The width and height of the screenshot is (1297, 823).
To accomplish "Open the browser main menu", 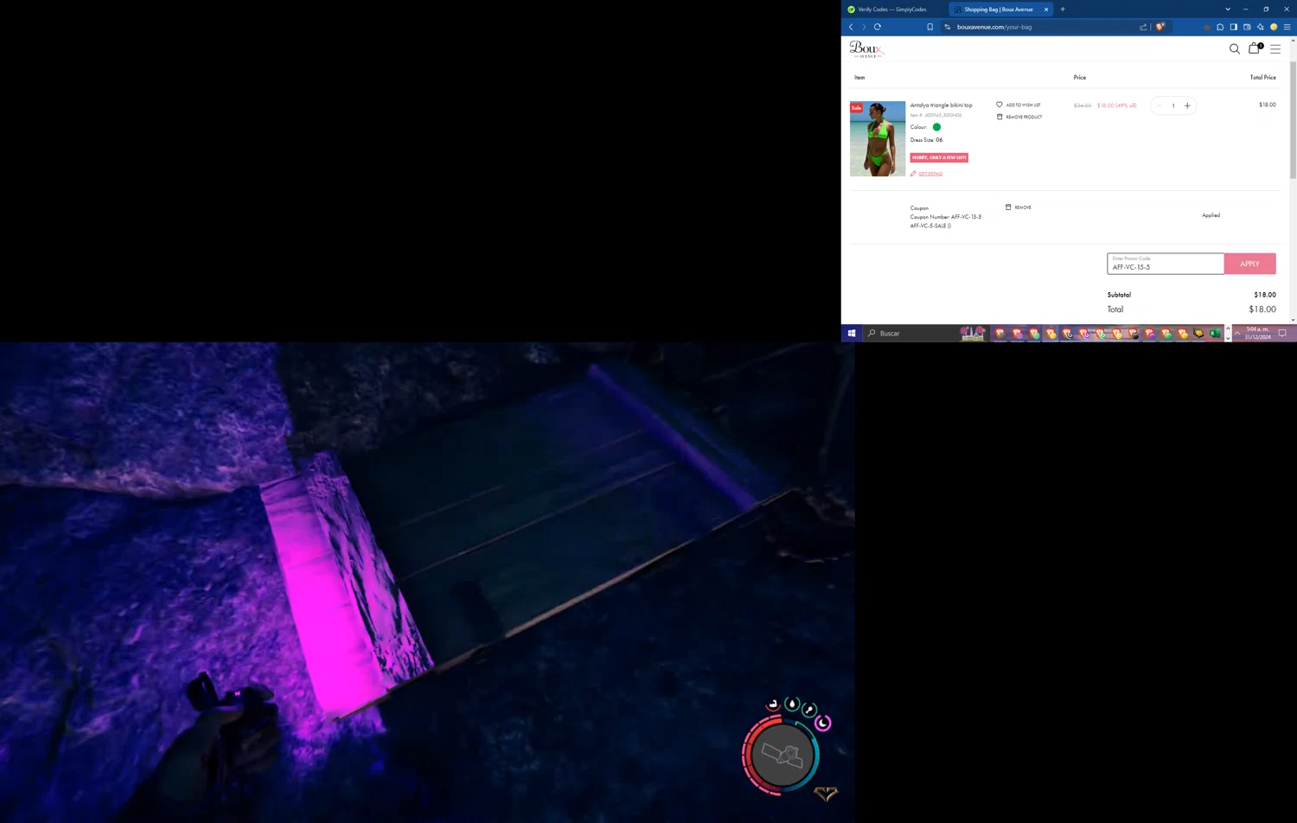I will [1287, 27].
